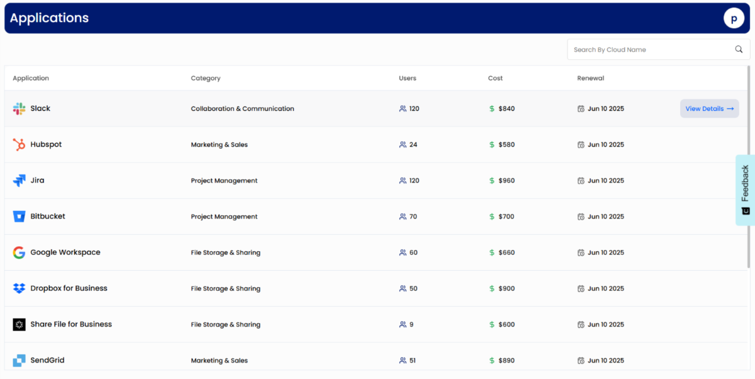Click the users icon in Google Workspace row
The image size is (755, 379).
click(x=403, y=252)
